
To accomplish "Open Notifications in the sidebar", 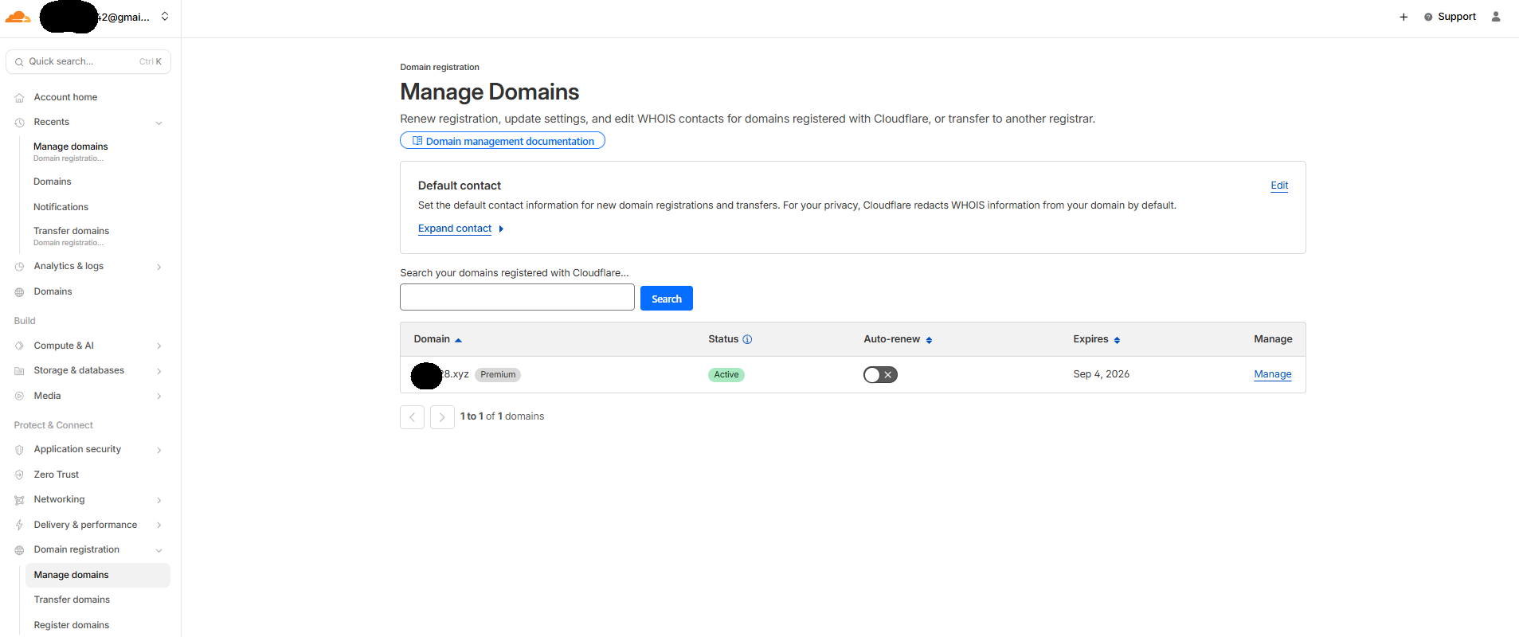I will [x=61, y=207].
